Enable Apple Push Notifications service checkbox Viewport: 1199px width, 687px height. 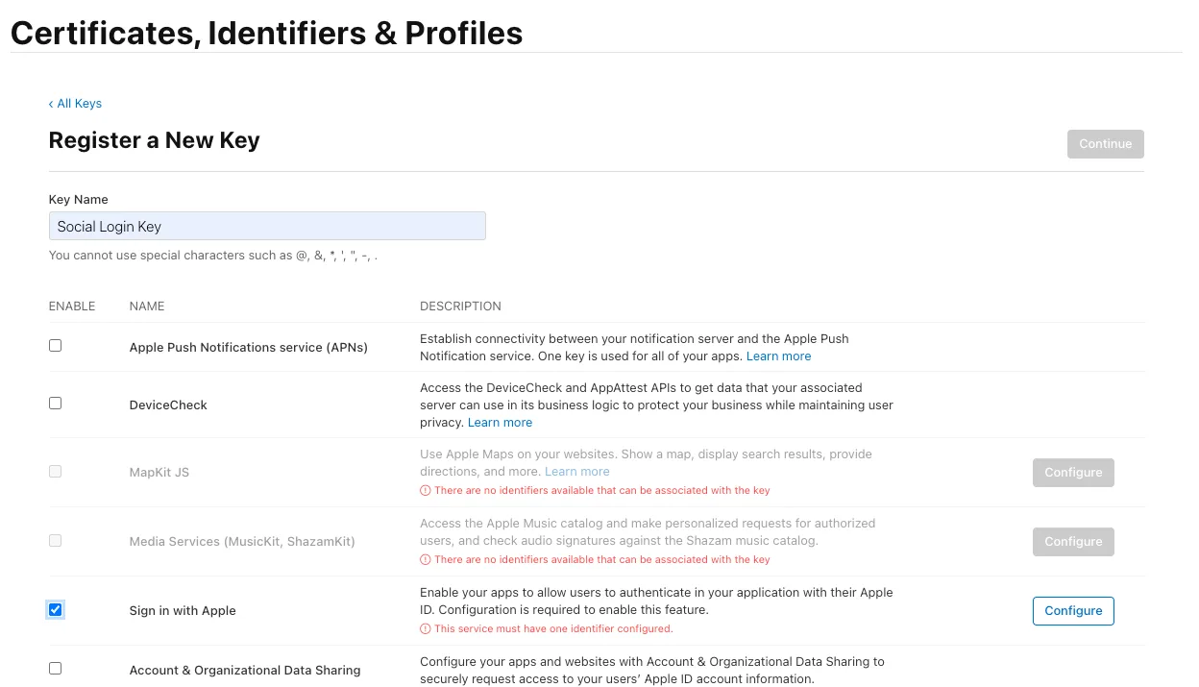coord(56,346)
